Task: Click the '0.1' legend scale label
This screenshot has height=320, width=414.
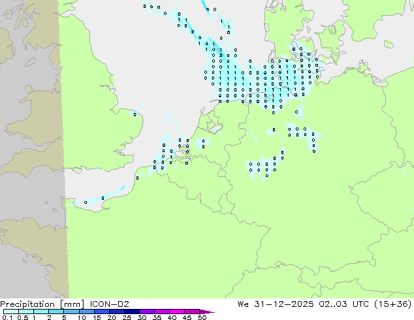Action: (x=8, y=317)
